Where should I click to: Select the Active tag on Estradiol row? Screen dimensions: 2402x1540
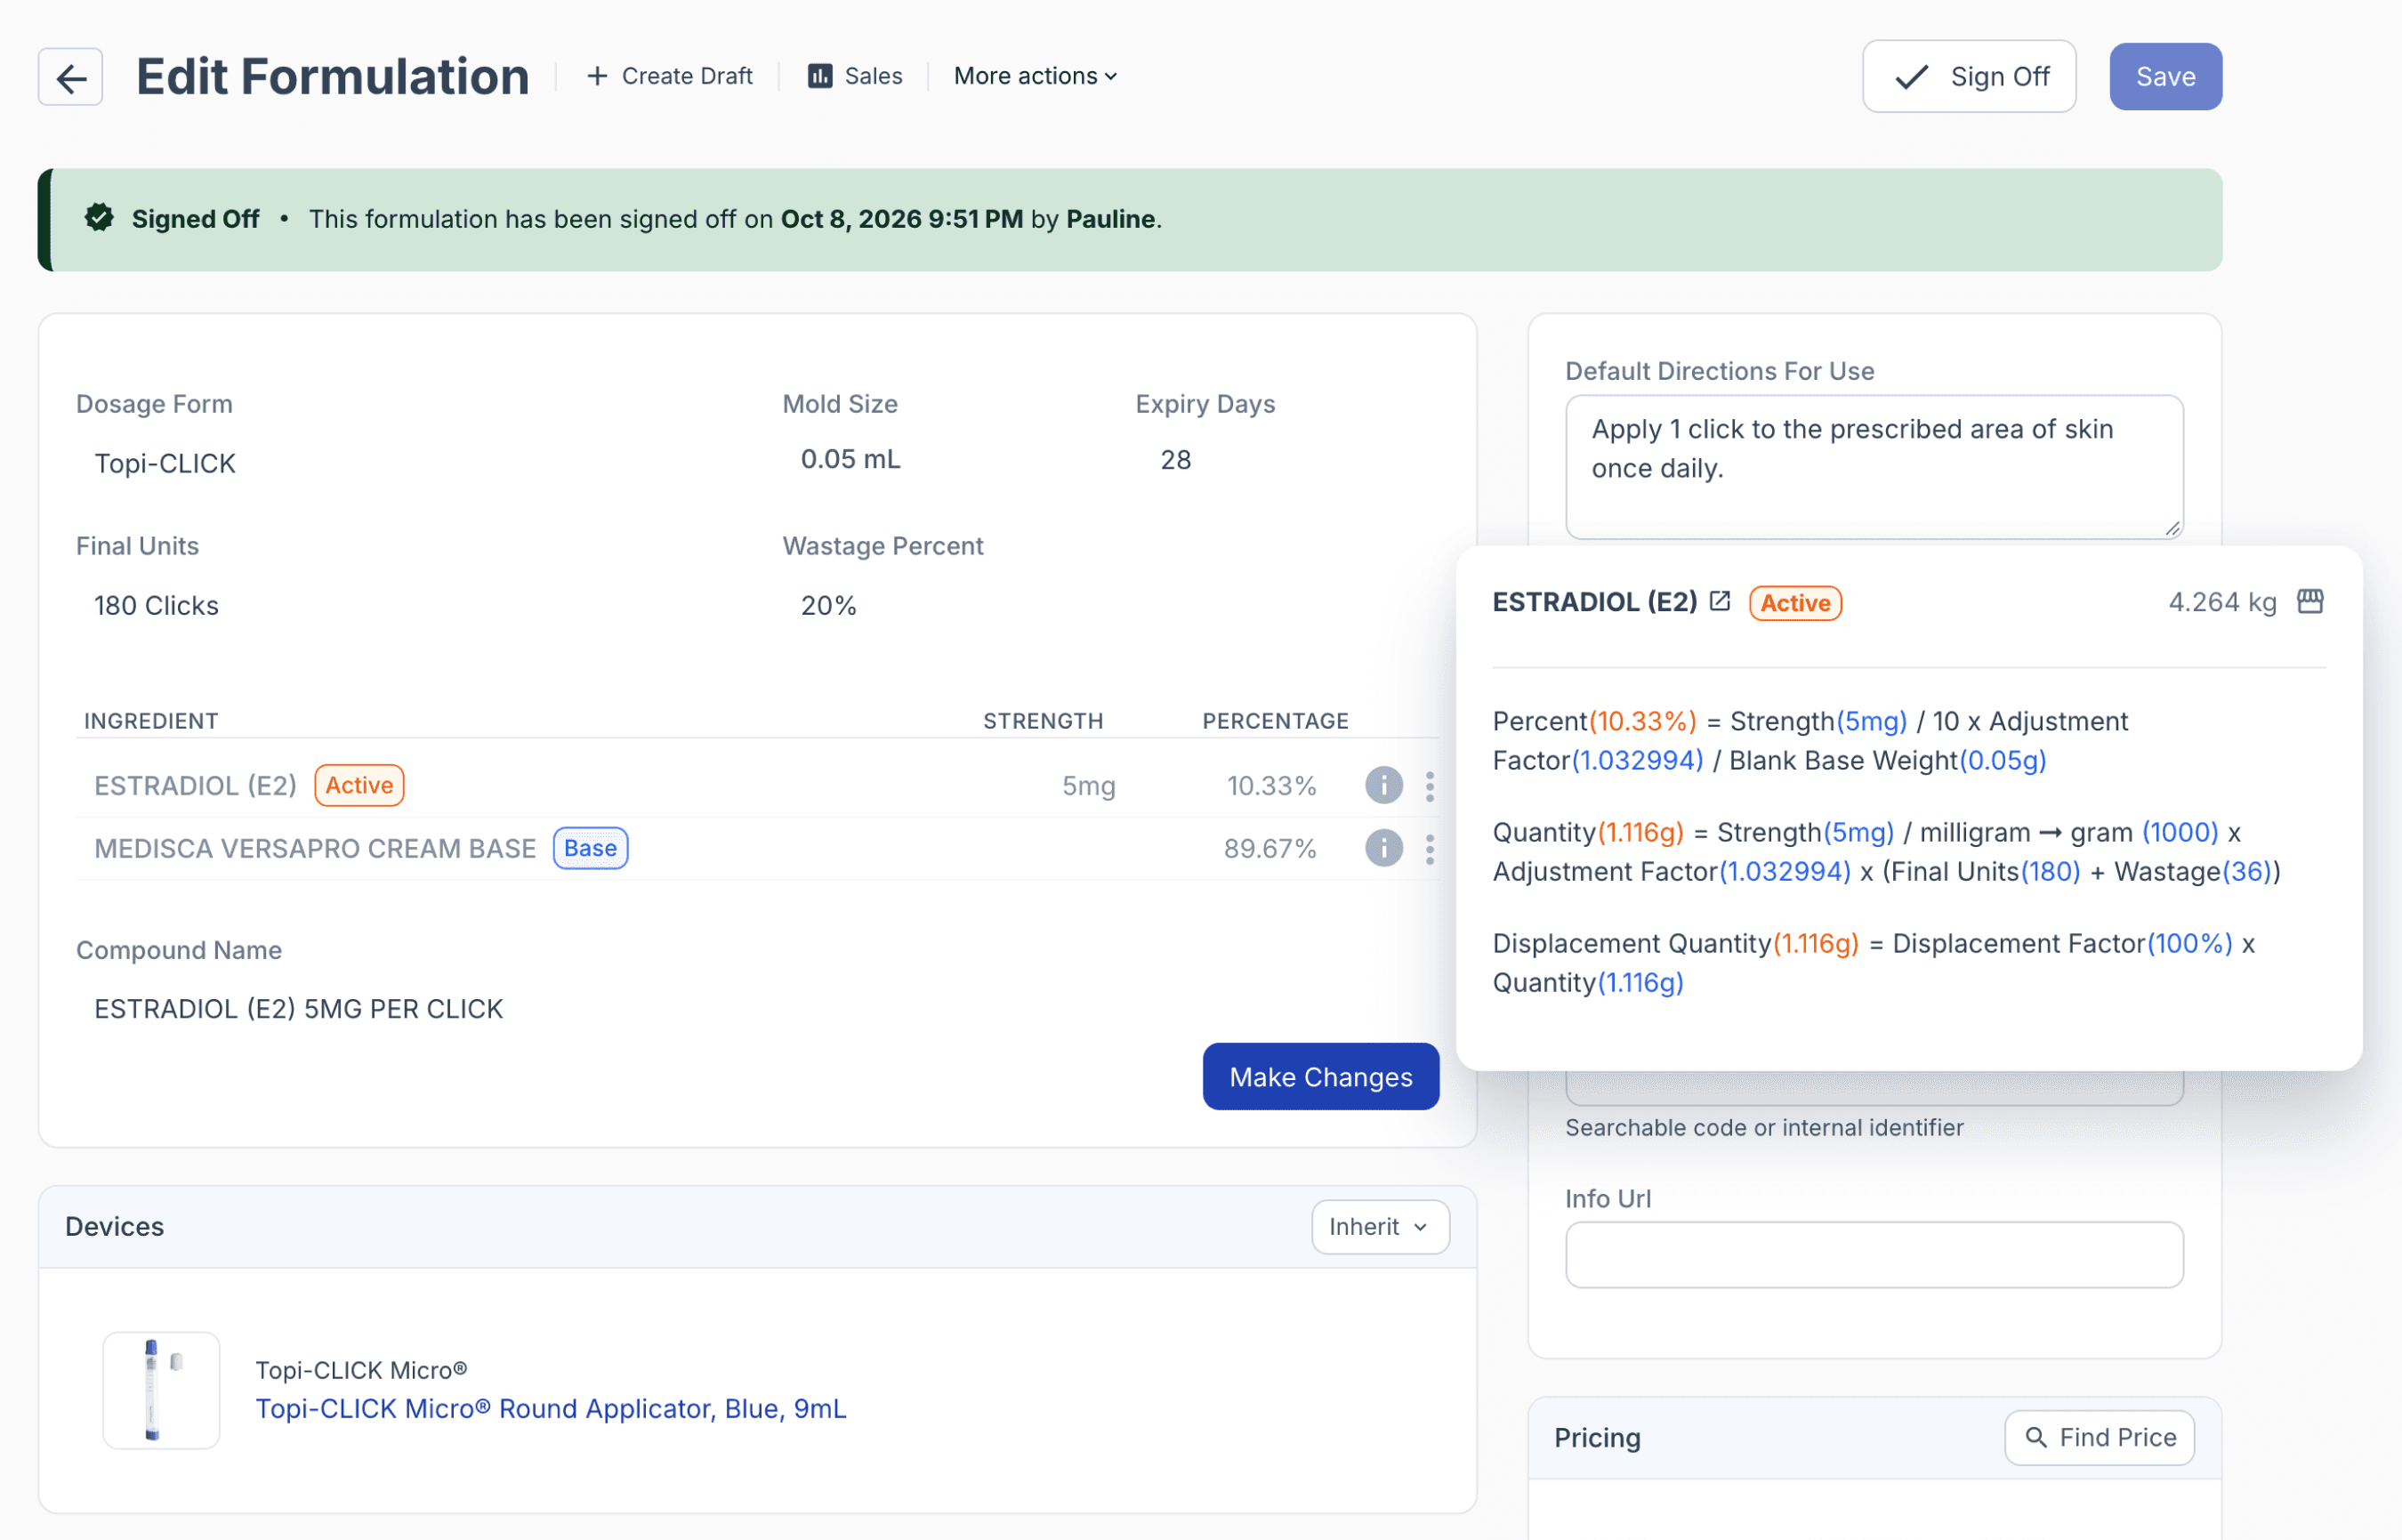tap(359, 785)
